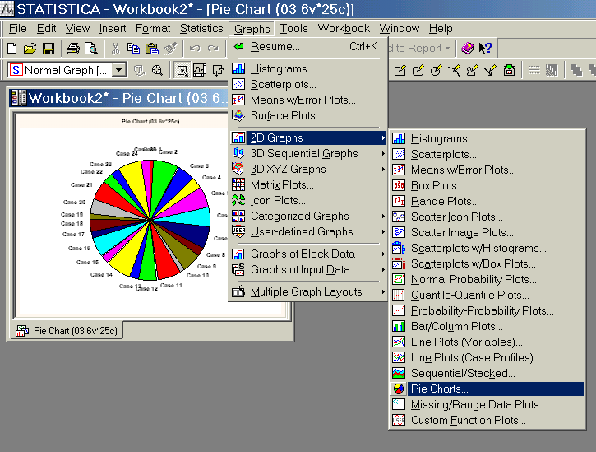Click the Pie Charts icon in submenu
Image resolution: width=596 pixels, height=452 pixels.
[x=399, y=389]
